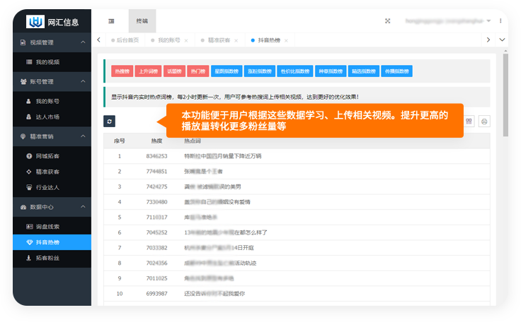Toggle fullscreen with the expand icon
This screenshot has height=322, width=521.
pyautogui.click(x=387, y=21)
